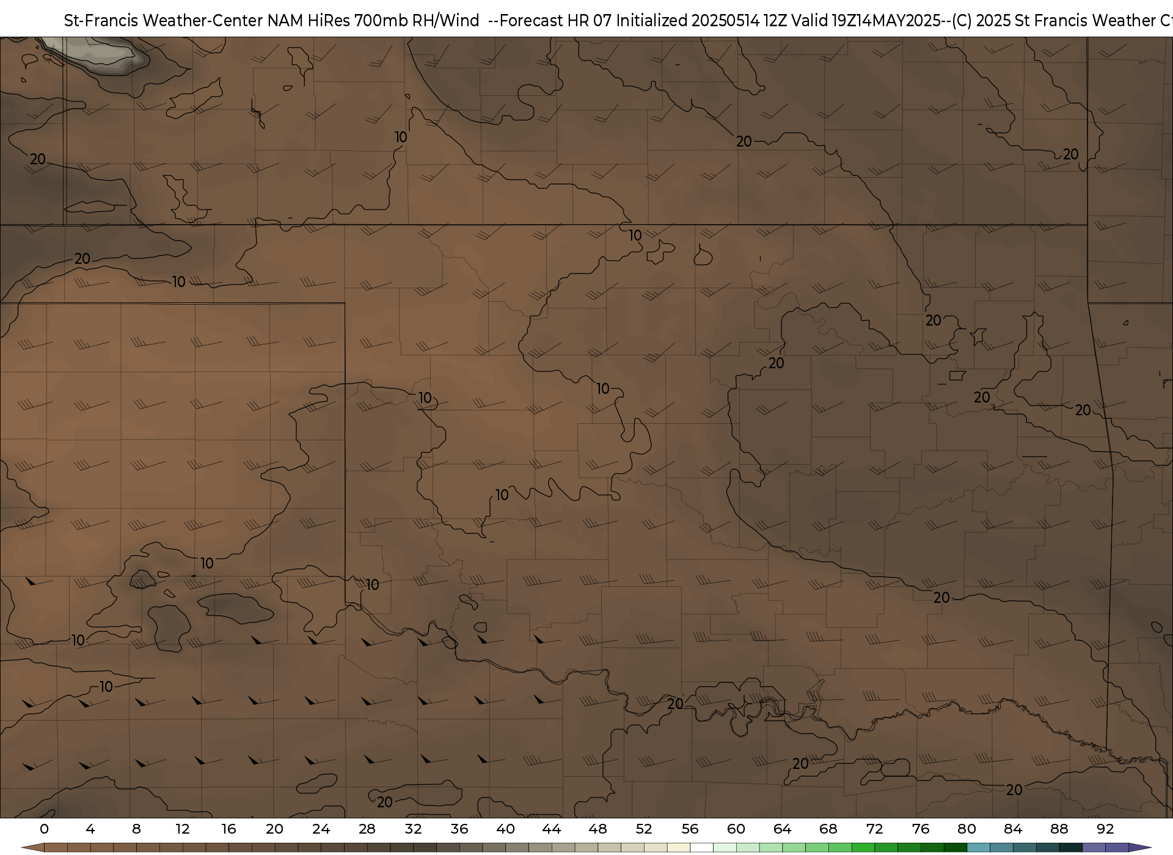
Task: Click the colorbar label "64"
Action: click(782, 829)
